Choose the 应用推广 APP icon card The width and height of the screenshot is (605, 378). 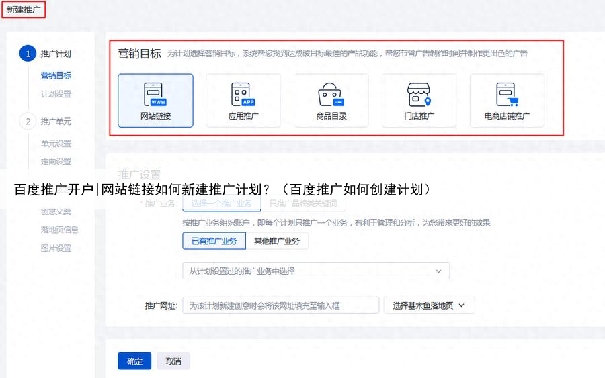point(243,101)
